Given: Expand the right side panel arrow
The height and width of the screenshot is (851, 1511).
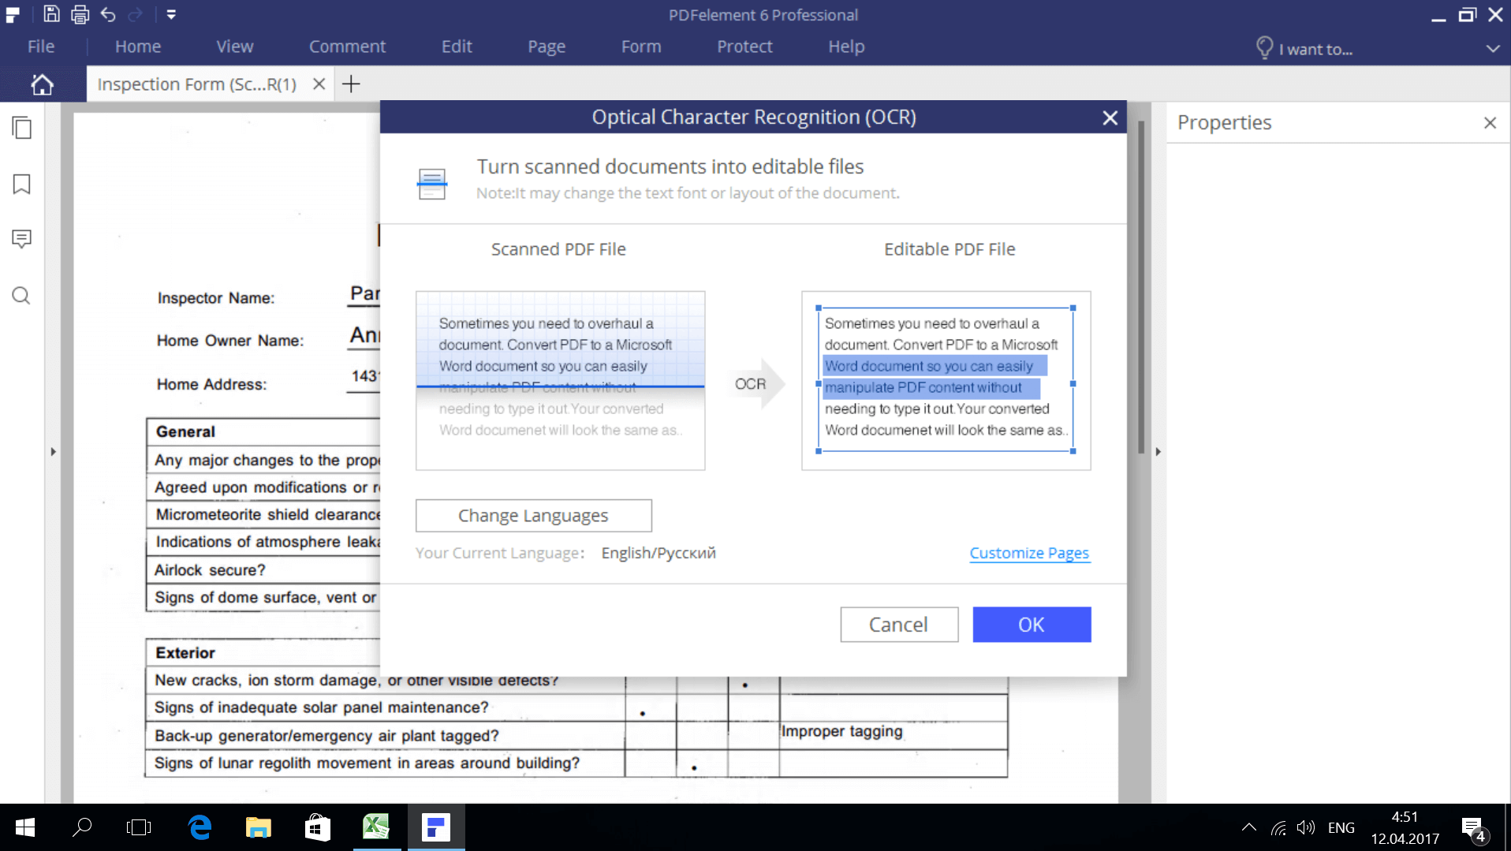Looking at the screenshot, I should click(x=1158, y=451).
